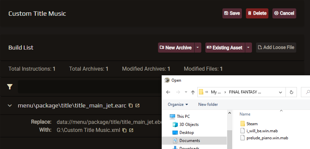Screen dimensions: 310x149
Task: Sort files by the Name column
Action: pos(245,114)
